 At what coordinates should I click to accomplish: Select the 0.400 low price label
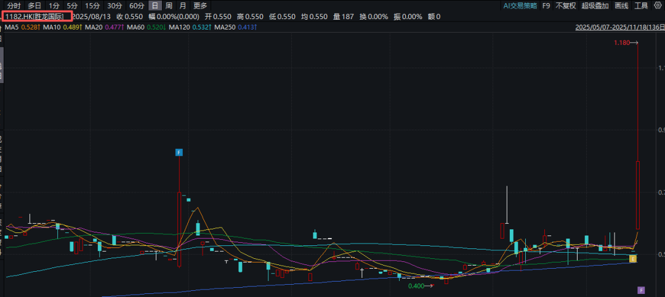(x=417, y=286)
